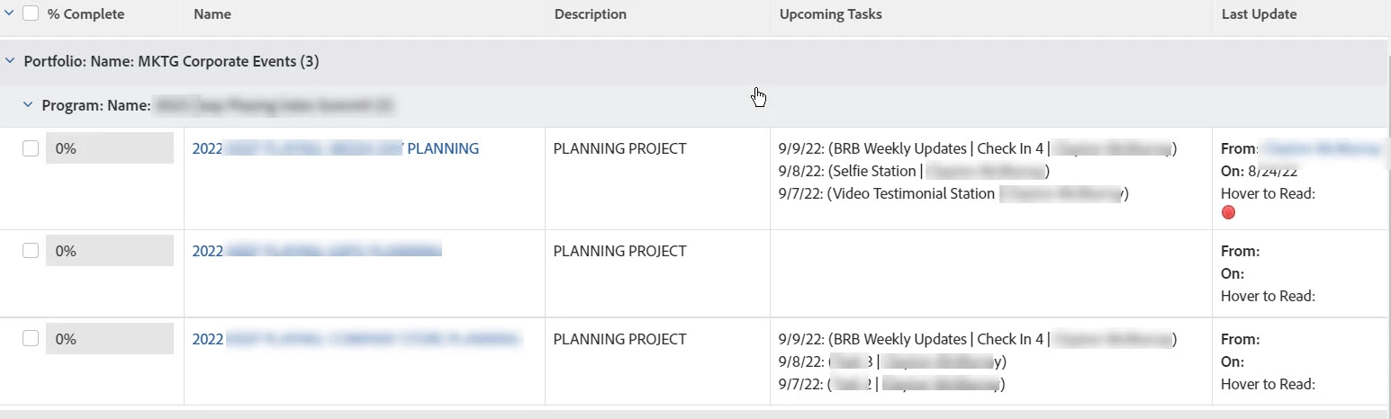1391x419 pixels.
Task: Click the 0% complete bar in the first row
Action: [x=109, y=149]
